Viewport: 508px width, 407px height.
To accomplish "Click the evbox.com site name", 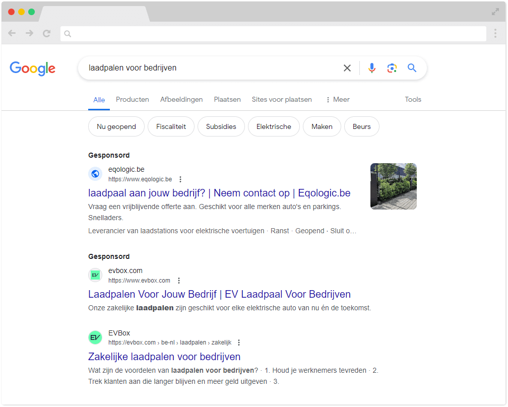I will (125, 270).
